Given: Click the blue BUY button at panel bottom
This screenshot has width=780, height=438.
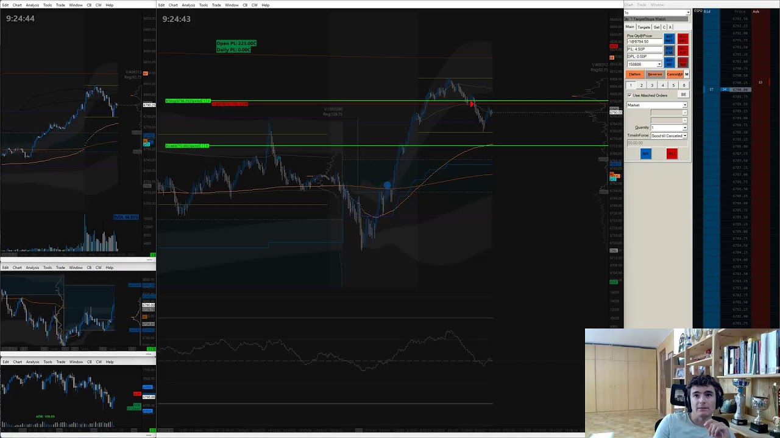Looking at the screenshot, I should coord(646,154).
